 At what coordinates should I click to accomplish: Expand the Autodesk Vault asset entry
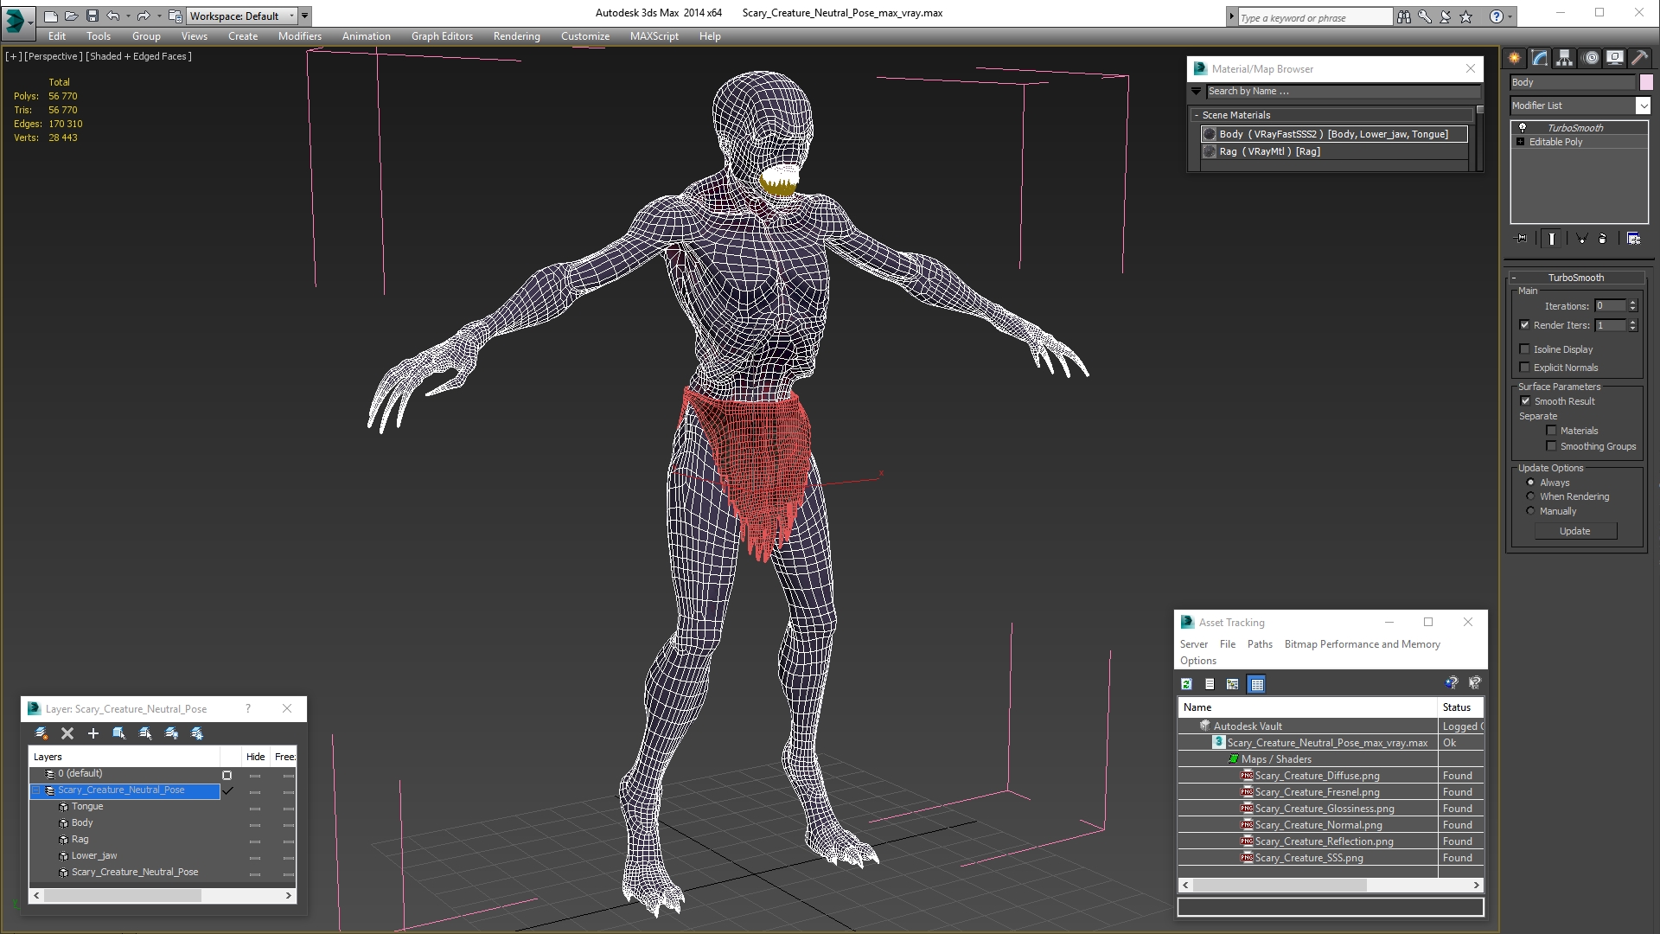(1192, 726)
